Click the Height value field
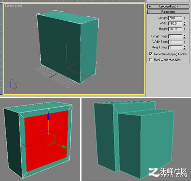Screen dimensions: 191x181 (175, 29)
